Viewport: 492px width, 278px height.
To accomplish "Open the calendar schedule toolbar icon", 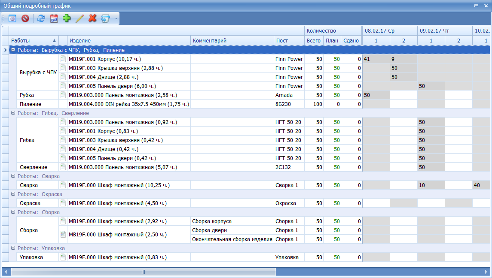I will tap(54, 18).
